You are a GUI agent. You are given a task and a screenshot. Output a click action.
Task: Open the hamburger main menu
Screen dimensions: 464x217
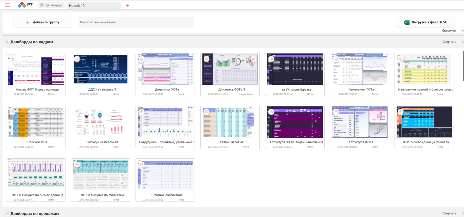8,5
